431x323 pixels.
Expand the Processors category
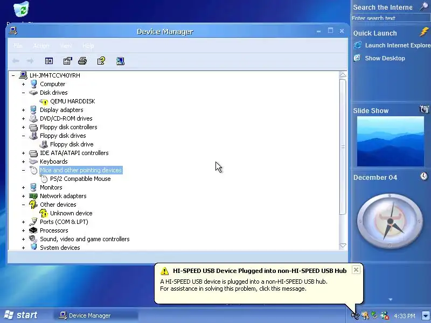click(23, 230)
